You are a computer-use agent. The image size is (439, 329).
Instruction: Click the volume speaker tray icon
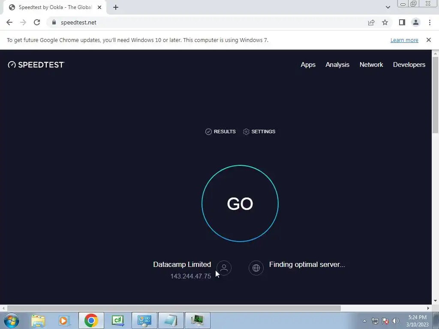point(396,321)
